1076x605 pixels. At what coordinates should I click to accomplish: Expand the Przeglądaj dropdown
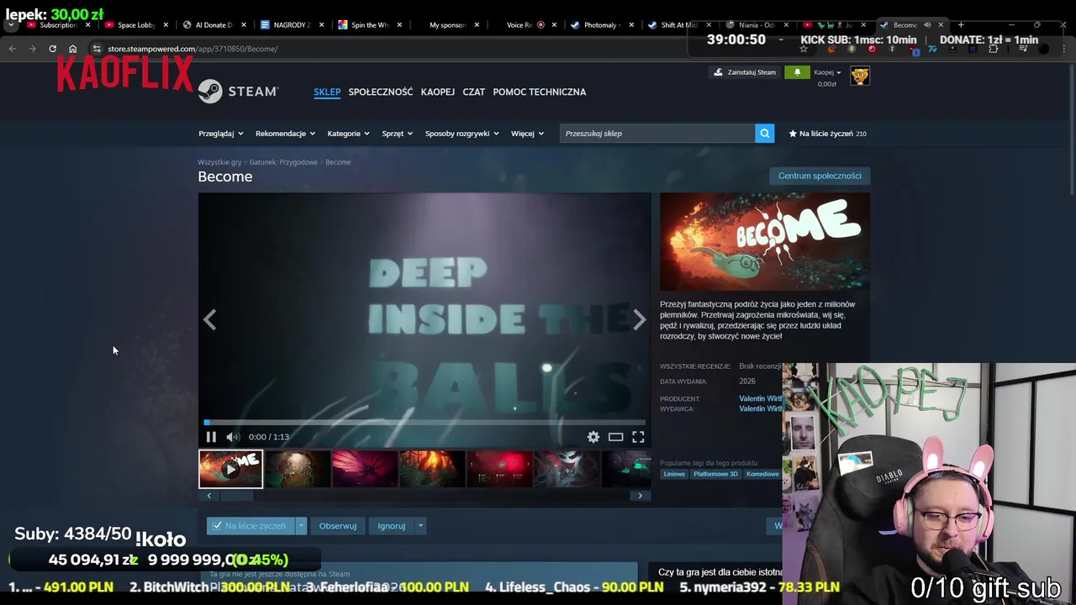[x=220, y=134]
